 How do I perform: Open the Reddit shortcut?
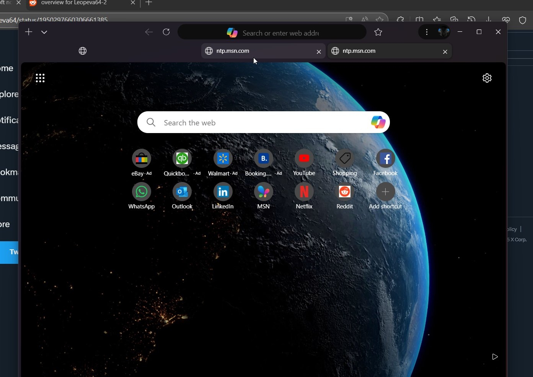(344, 192)
